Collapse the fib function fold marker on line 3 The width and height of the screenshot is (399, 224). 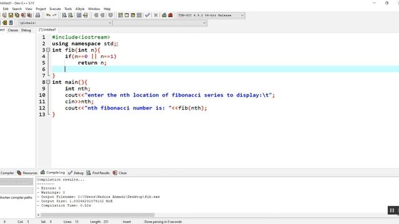[48, 50]
